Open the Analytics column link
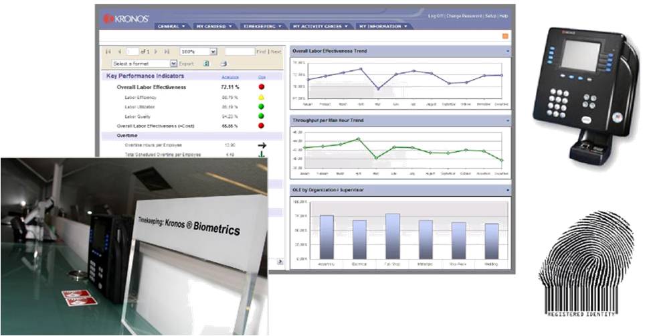This screenshot has width=645, height=336. click(230, 77)
